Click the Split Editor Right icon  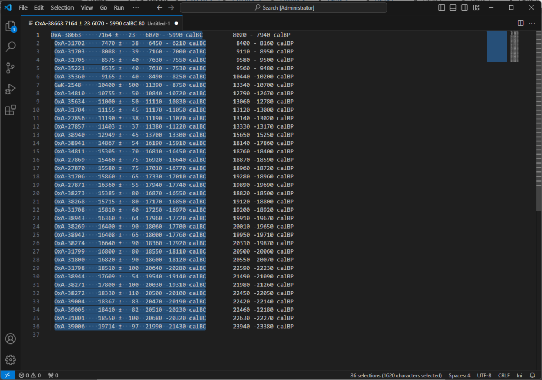[520, 23]
